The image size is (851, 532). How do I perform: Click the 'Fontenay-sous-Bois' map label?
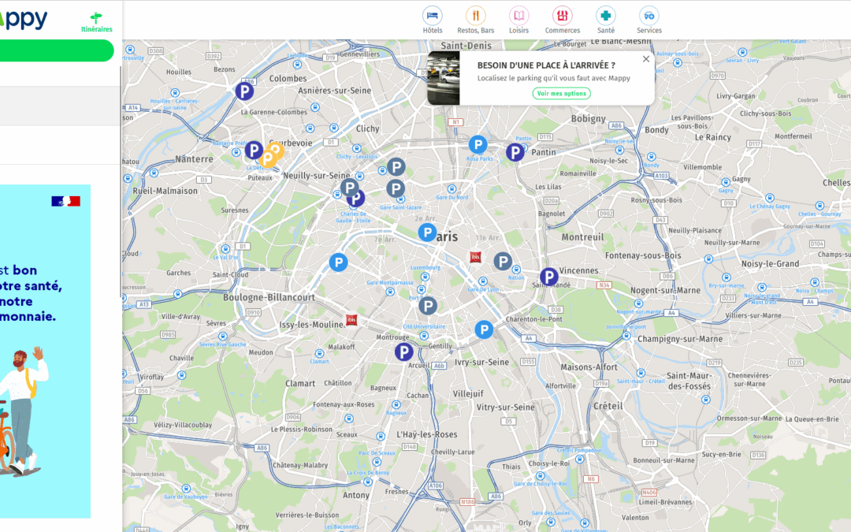tap(643, 255)
